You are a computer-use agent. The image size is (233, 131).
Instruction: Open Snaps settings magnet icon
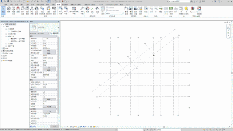18,10
